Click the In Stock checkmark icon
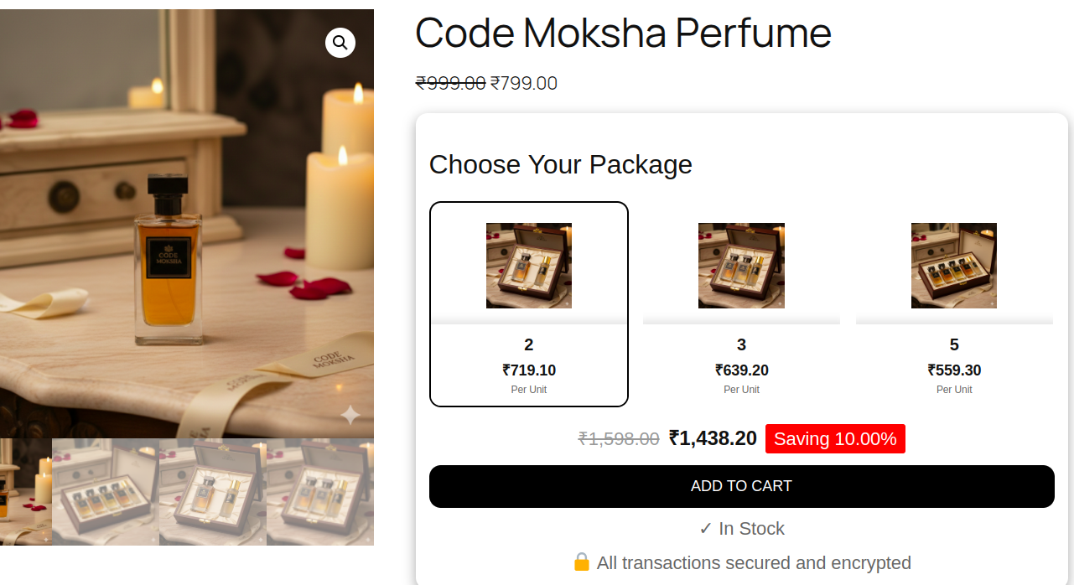The image size is (1074, 585). (x=706, y=529)
